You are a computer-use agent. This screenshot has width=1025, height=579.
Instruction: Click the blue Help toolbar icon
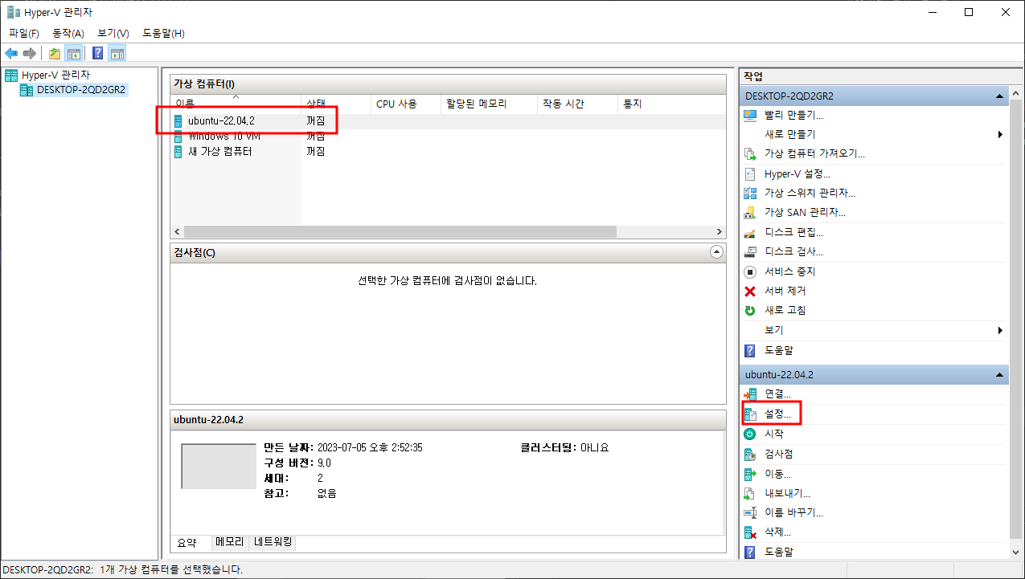97,54
